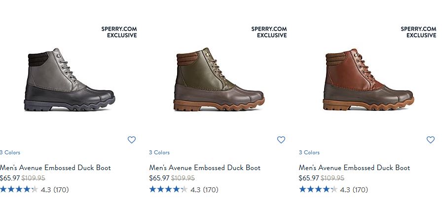The height and width of the screenshot is (209, 442).
Task: Click star rating under the gray boot
Action: (19, 189)
